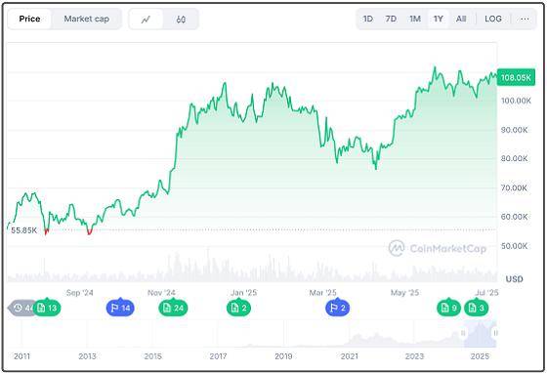This screenshot has width=547, height=373.
Task: Open the green news marker labeled 9
Action: [449, 308]
